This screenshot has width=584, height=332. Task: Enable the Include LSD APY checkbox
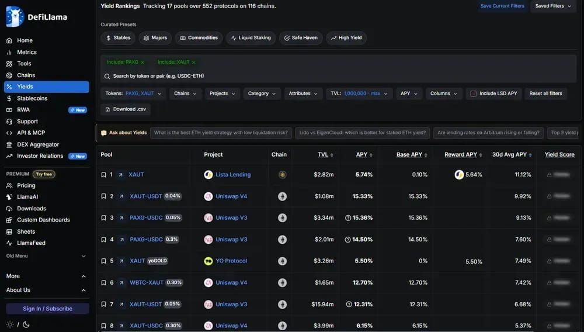pyautogui.click(x=473, y=94)
